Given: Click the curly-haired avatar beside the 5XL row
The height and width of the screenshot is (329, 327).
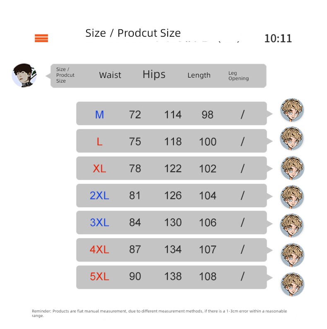Looking at the screenshot, I should pyautogui.click(x=292, y=284).
